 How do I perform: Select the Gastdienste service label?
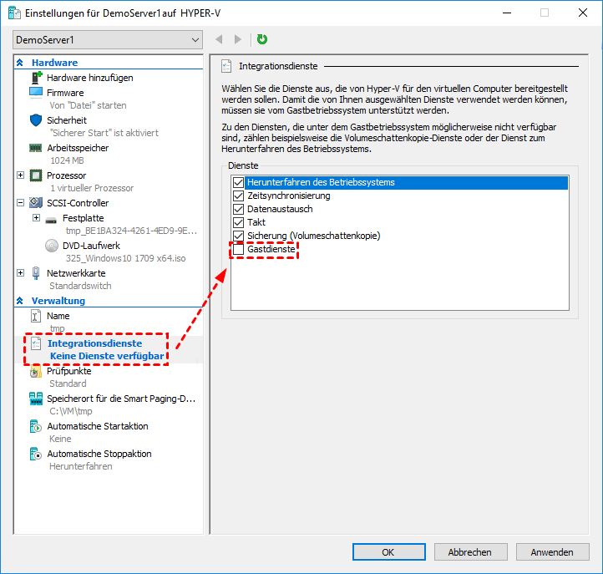pos(271,249)
